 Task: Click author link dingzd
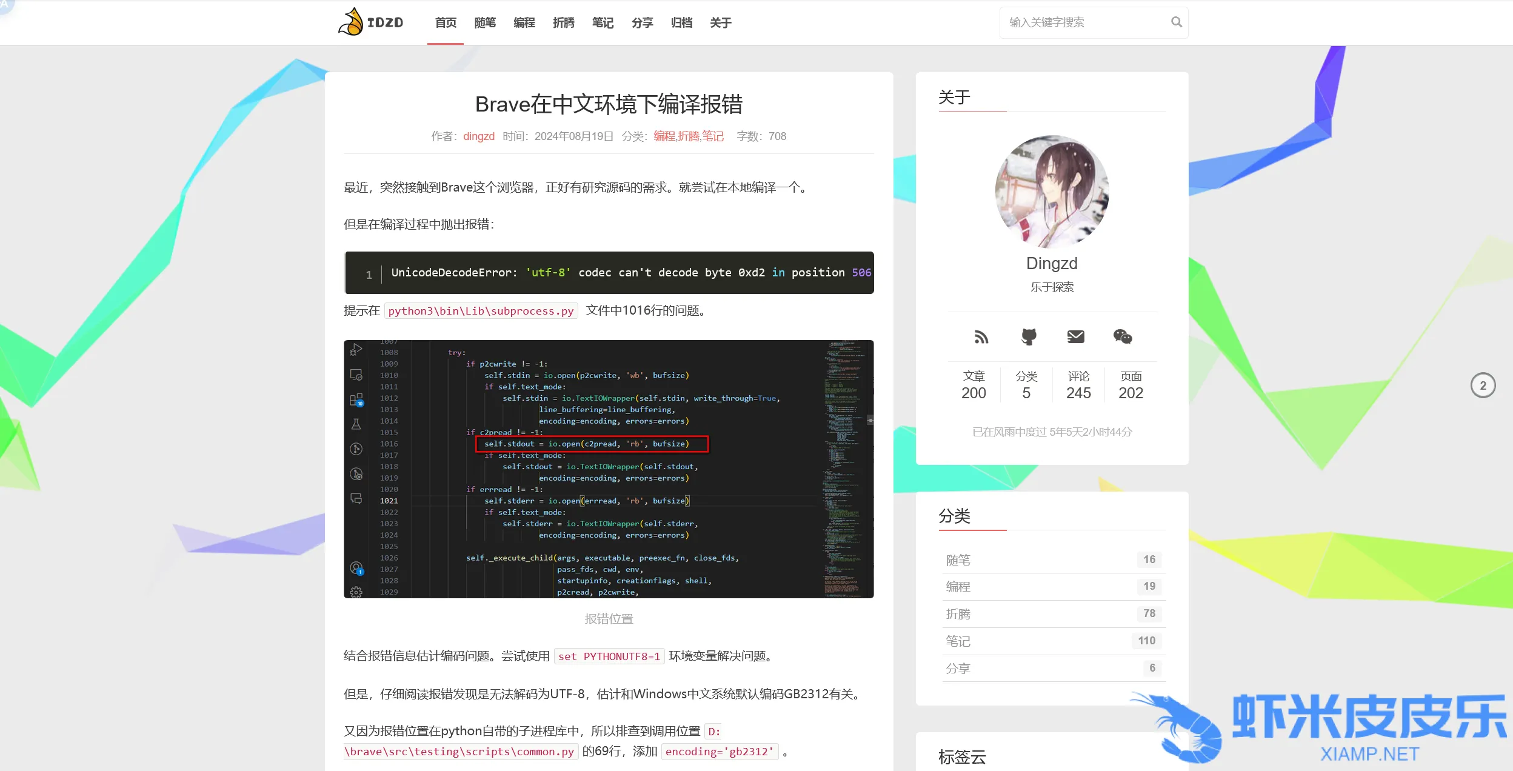(479, 136)
